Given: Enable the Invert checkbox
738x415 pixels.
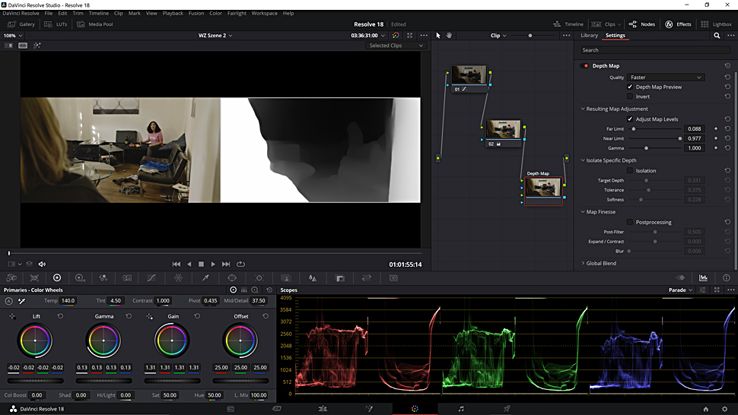Looking at the screenshot, I should 630,97.
